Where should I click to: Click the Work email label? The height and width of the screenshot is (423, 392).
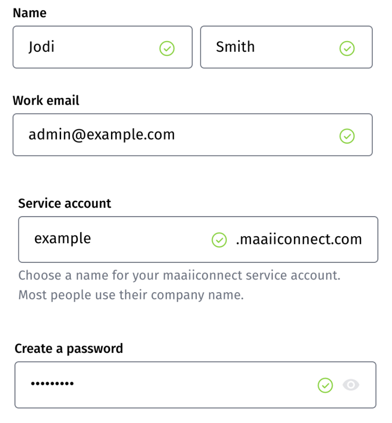pyautogui.click(x=46, y=100)
